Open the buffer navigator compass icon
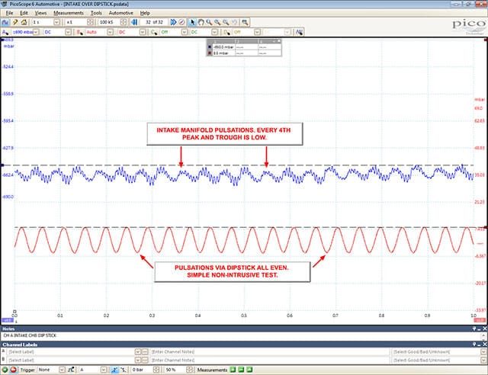 click(181, 22)
